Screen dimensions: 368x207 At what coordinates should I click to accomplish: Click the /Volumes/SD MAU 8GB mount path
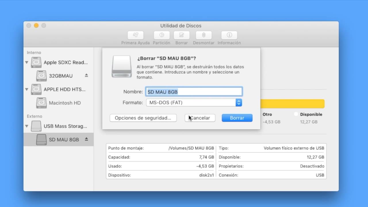[x=191, y=148]
